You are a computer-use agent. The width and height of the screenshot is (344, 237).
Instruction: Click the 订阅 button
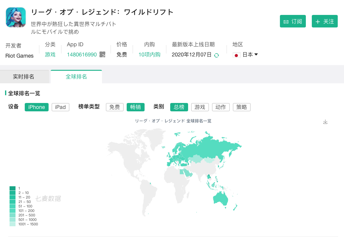293,21
